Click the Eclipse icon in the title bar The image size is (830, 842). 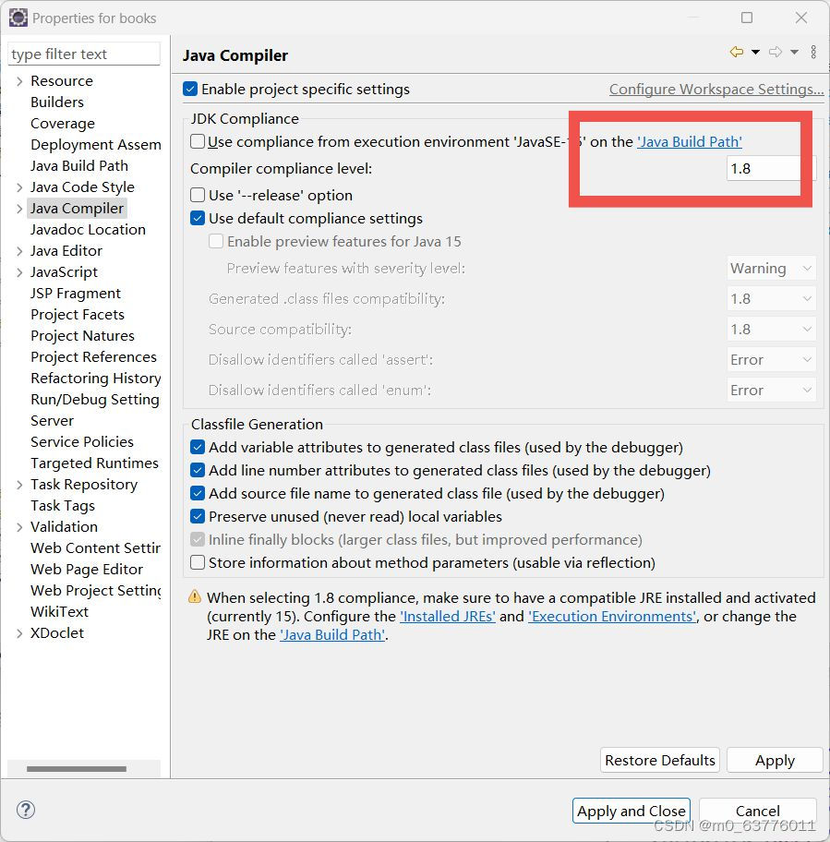pos(18,18)
